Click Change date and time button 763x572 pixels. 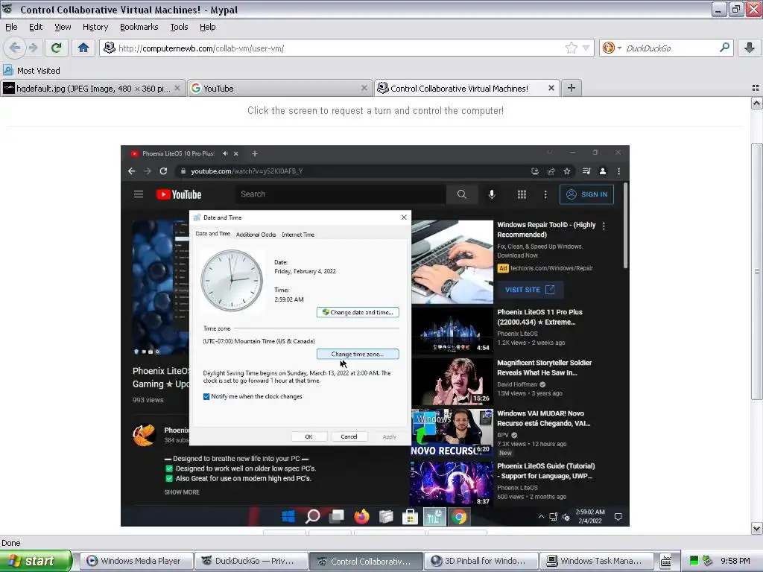point(358,312)
